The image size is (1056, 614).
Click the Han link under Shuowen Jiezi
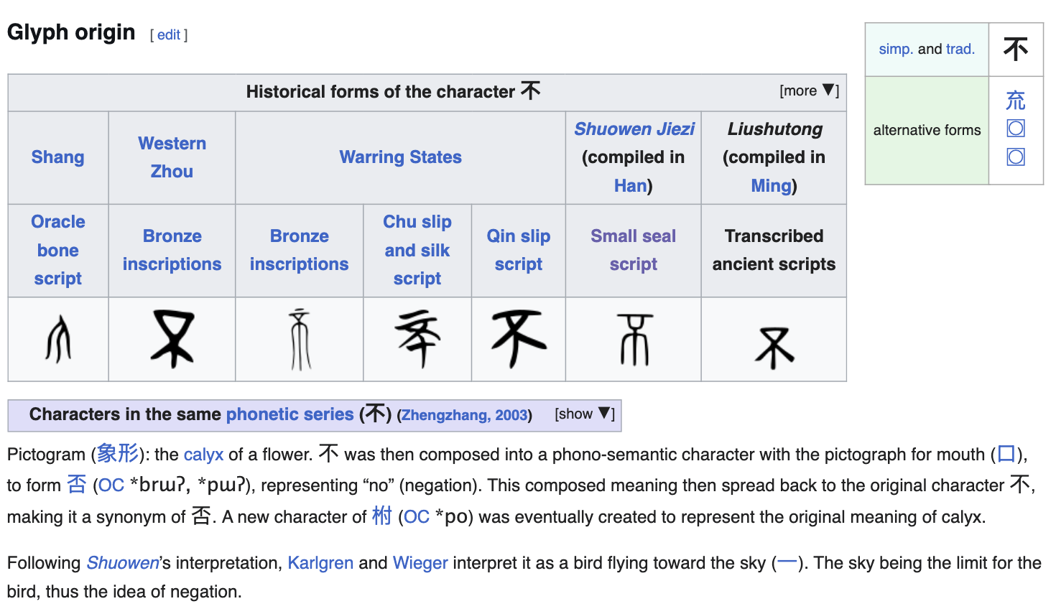(x=631, y=186)
